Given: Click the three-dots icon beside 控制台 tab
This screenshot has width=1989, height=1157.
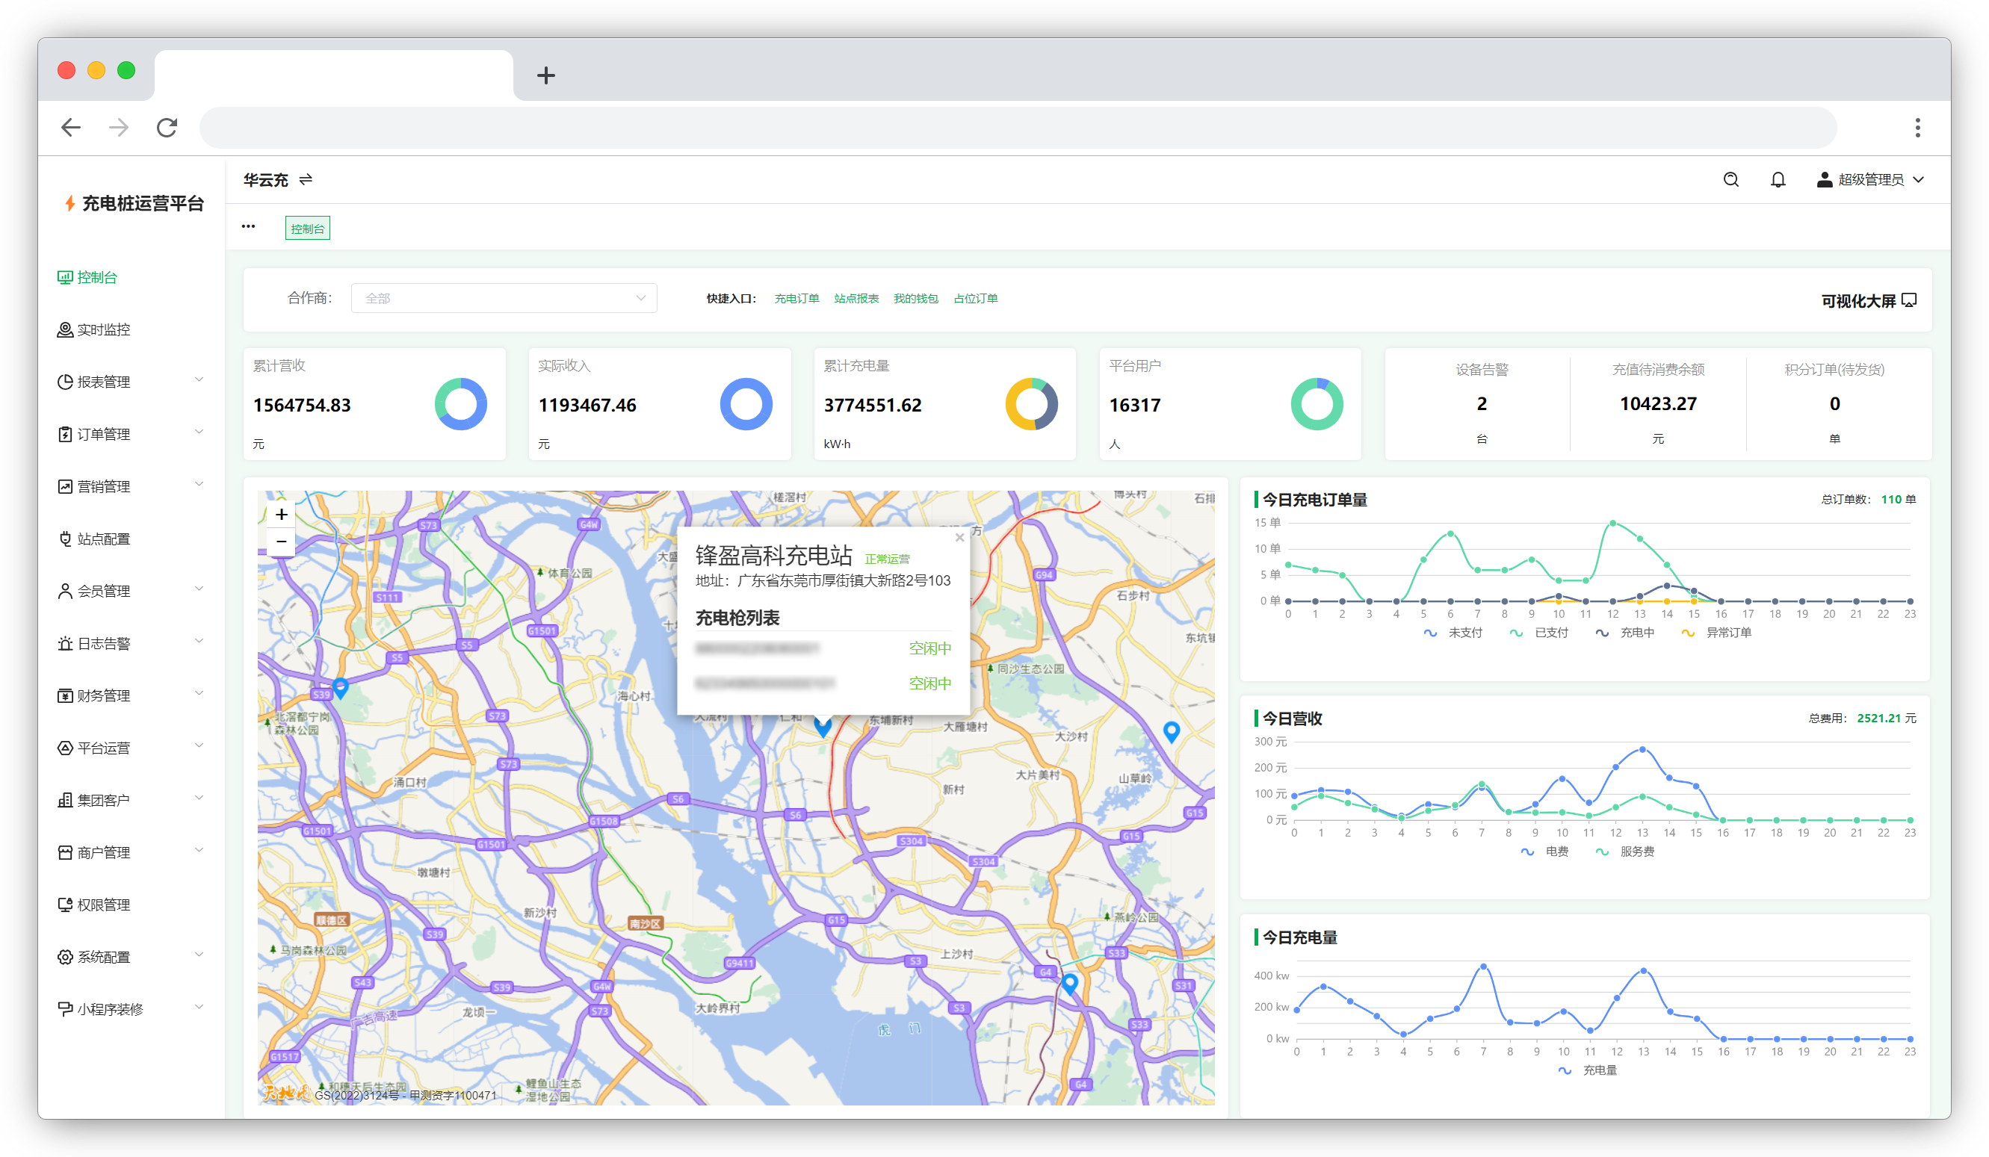Looking at the screenshot, I should coord(249,226).
